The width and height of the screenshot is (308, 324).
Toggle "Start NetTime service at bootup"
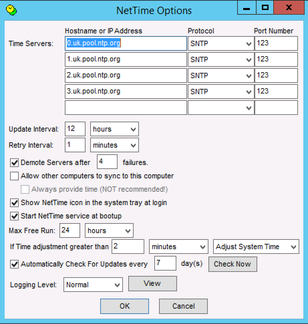click(x=14, y=216)
